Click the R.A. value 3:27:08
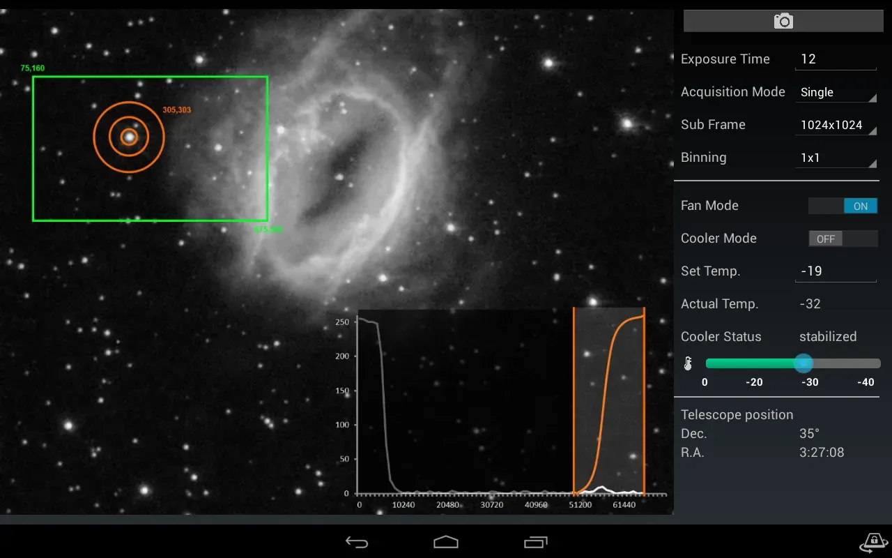 822,453
